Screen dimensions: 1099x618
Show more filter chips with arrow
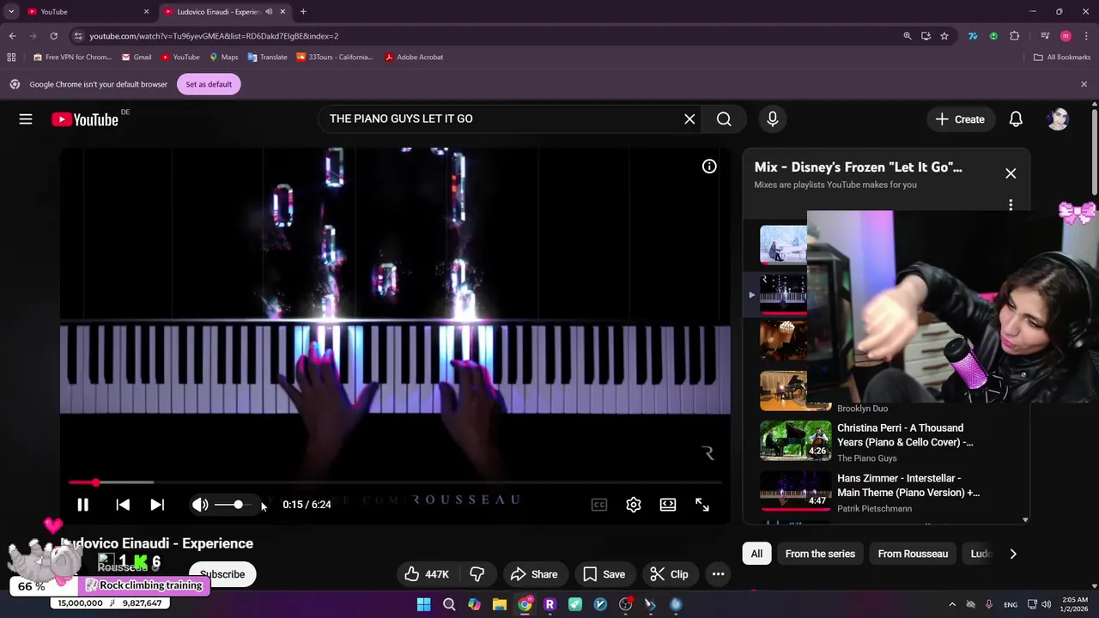tap(1013, 554)
